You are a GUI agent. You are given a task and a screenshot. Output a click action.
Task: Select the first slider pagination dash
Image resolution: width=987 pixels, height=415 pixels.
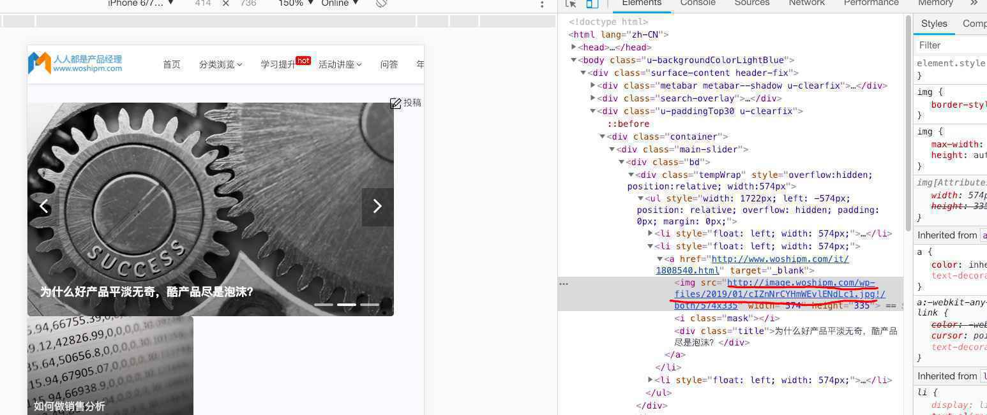(324, 305)
